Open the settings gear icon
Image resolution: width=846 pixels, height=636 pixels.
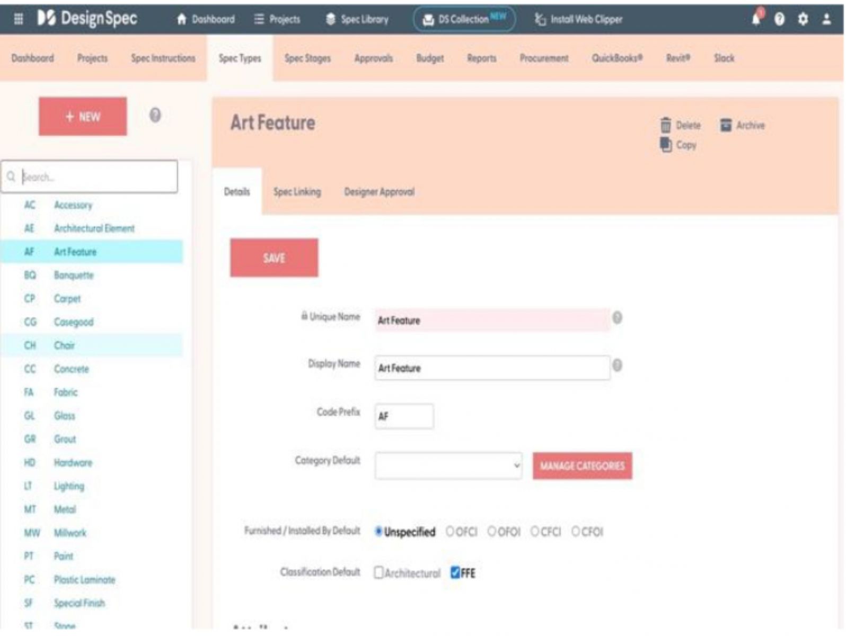803,19
